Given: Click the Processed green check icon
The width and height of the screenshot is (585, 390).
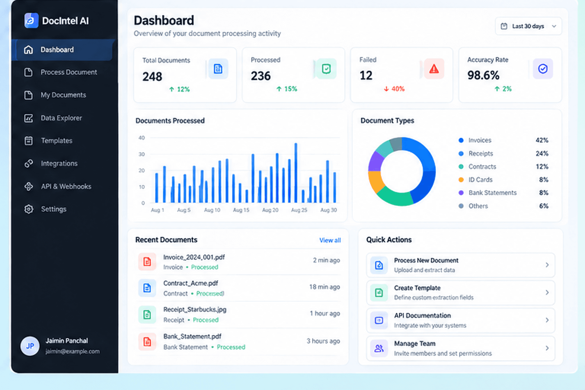Looking at the screenshot, I should [326, 69].
